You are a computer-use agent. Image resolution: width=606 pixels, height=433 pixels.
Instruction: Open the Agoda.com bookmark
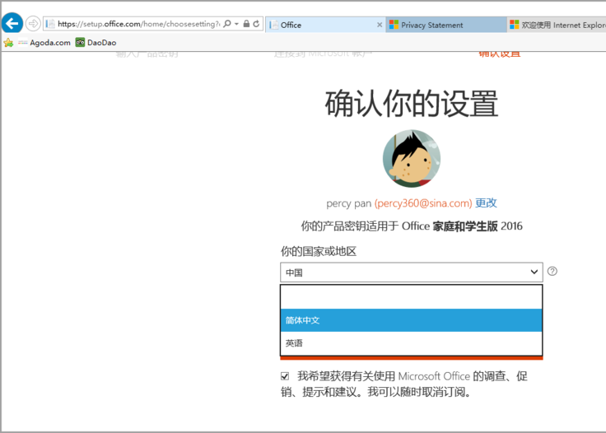(x=44, y=43)
